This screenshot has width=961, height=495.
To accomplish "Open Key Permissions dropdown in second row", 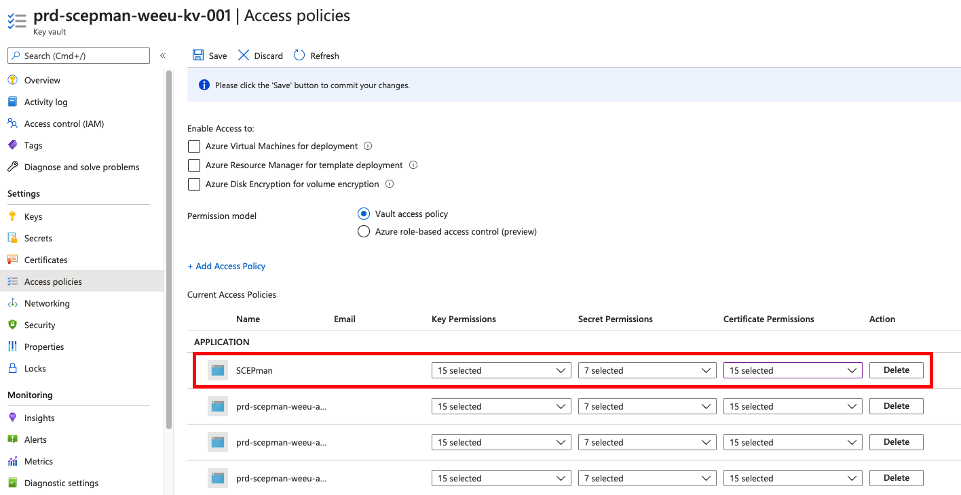I will pyautogui.click(x=501, y=406).
